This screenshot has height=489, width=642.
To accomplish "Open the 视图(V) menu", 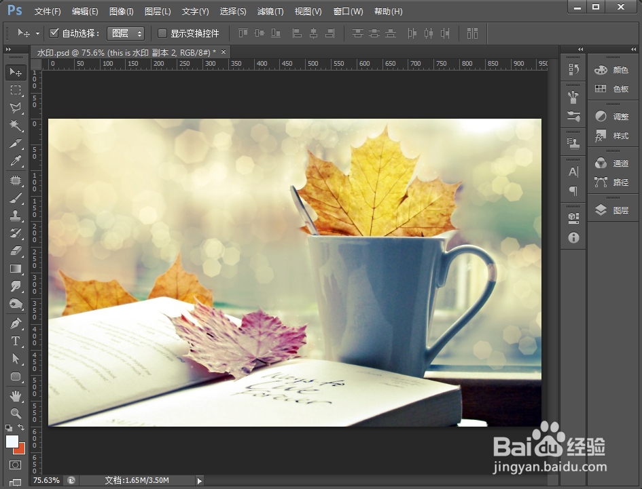I will [308, 12].
